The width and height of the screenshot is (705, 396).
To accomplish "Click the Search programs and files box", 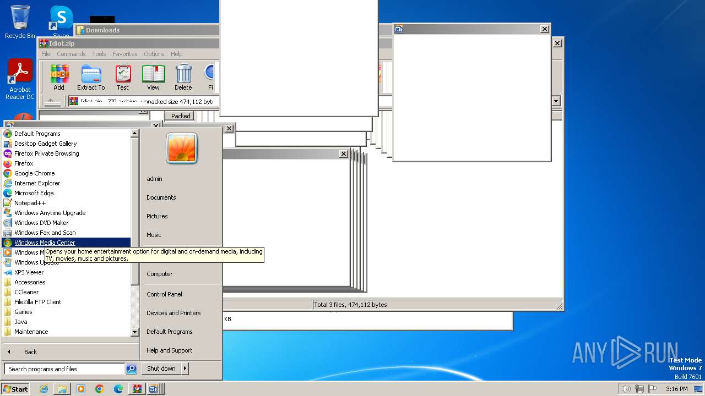I will (x=64, y=369).
